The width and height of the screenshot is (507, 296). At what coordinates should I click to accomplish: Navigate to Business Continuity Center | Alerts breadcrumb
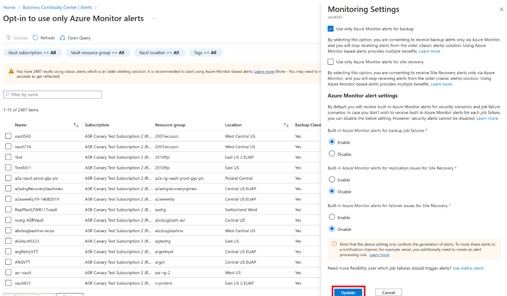tap(57, 7)
